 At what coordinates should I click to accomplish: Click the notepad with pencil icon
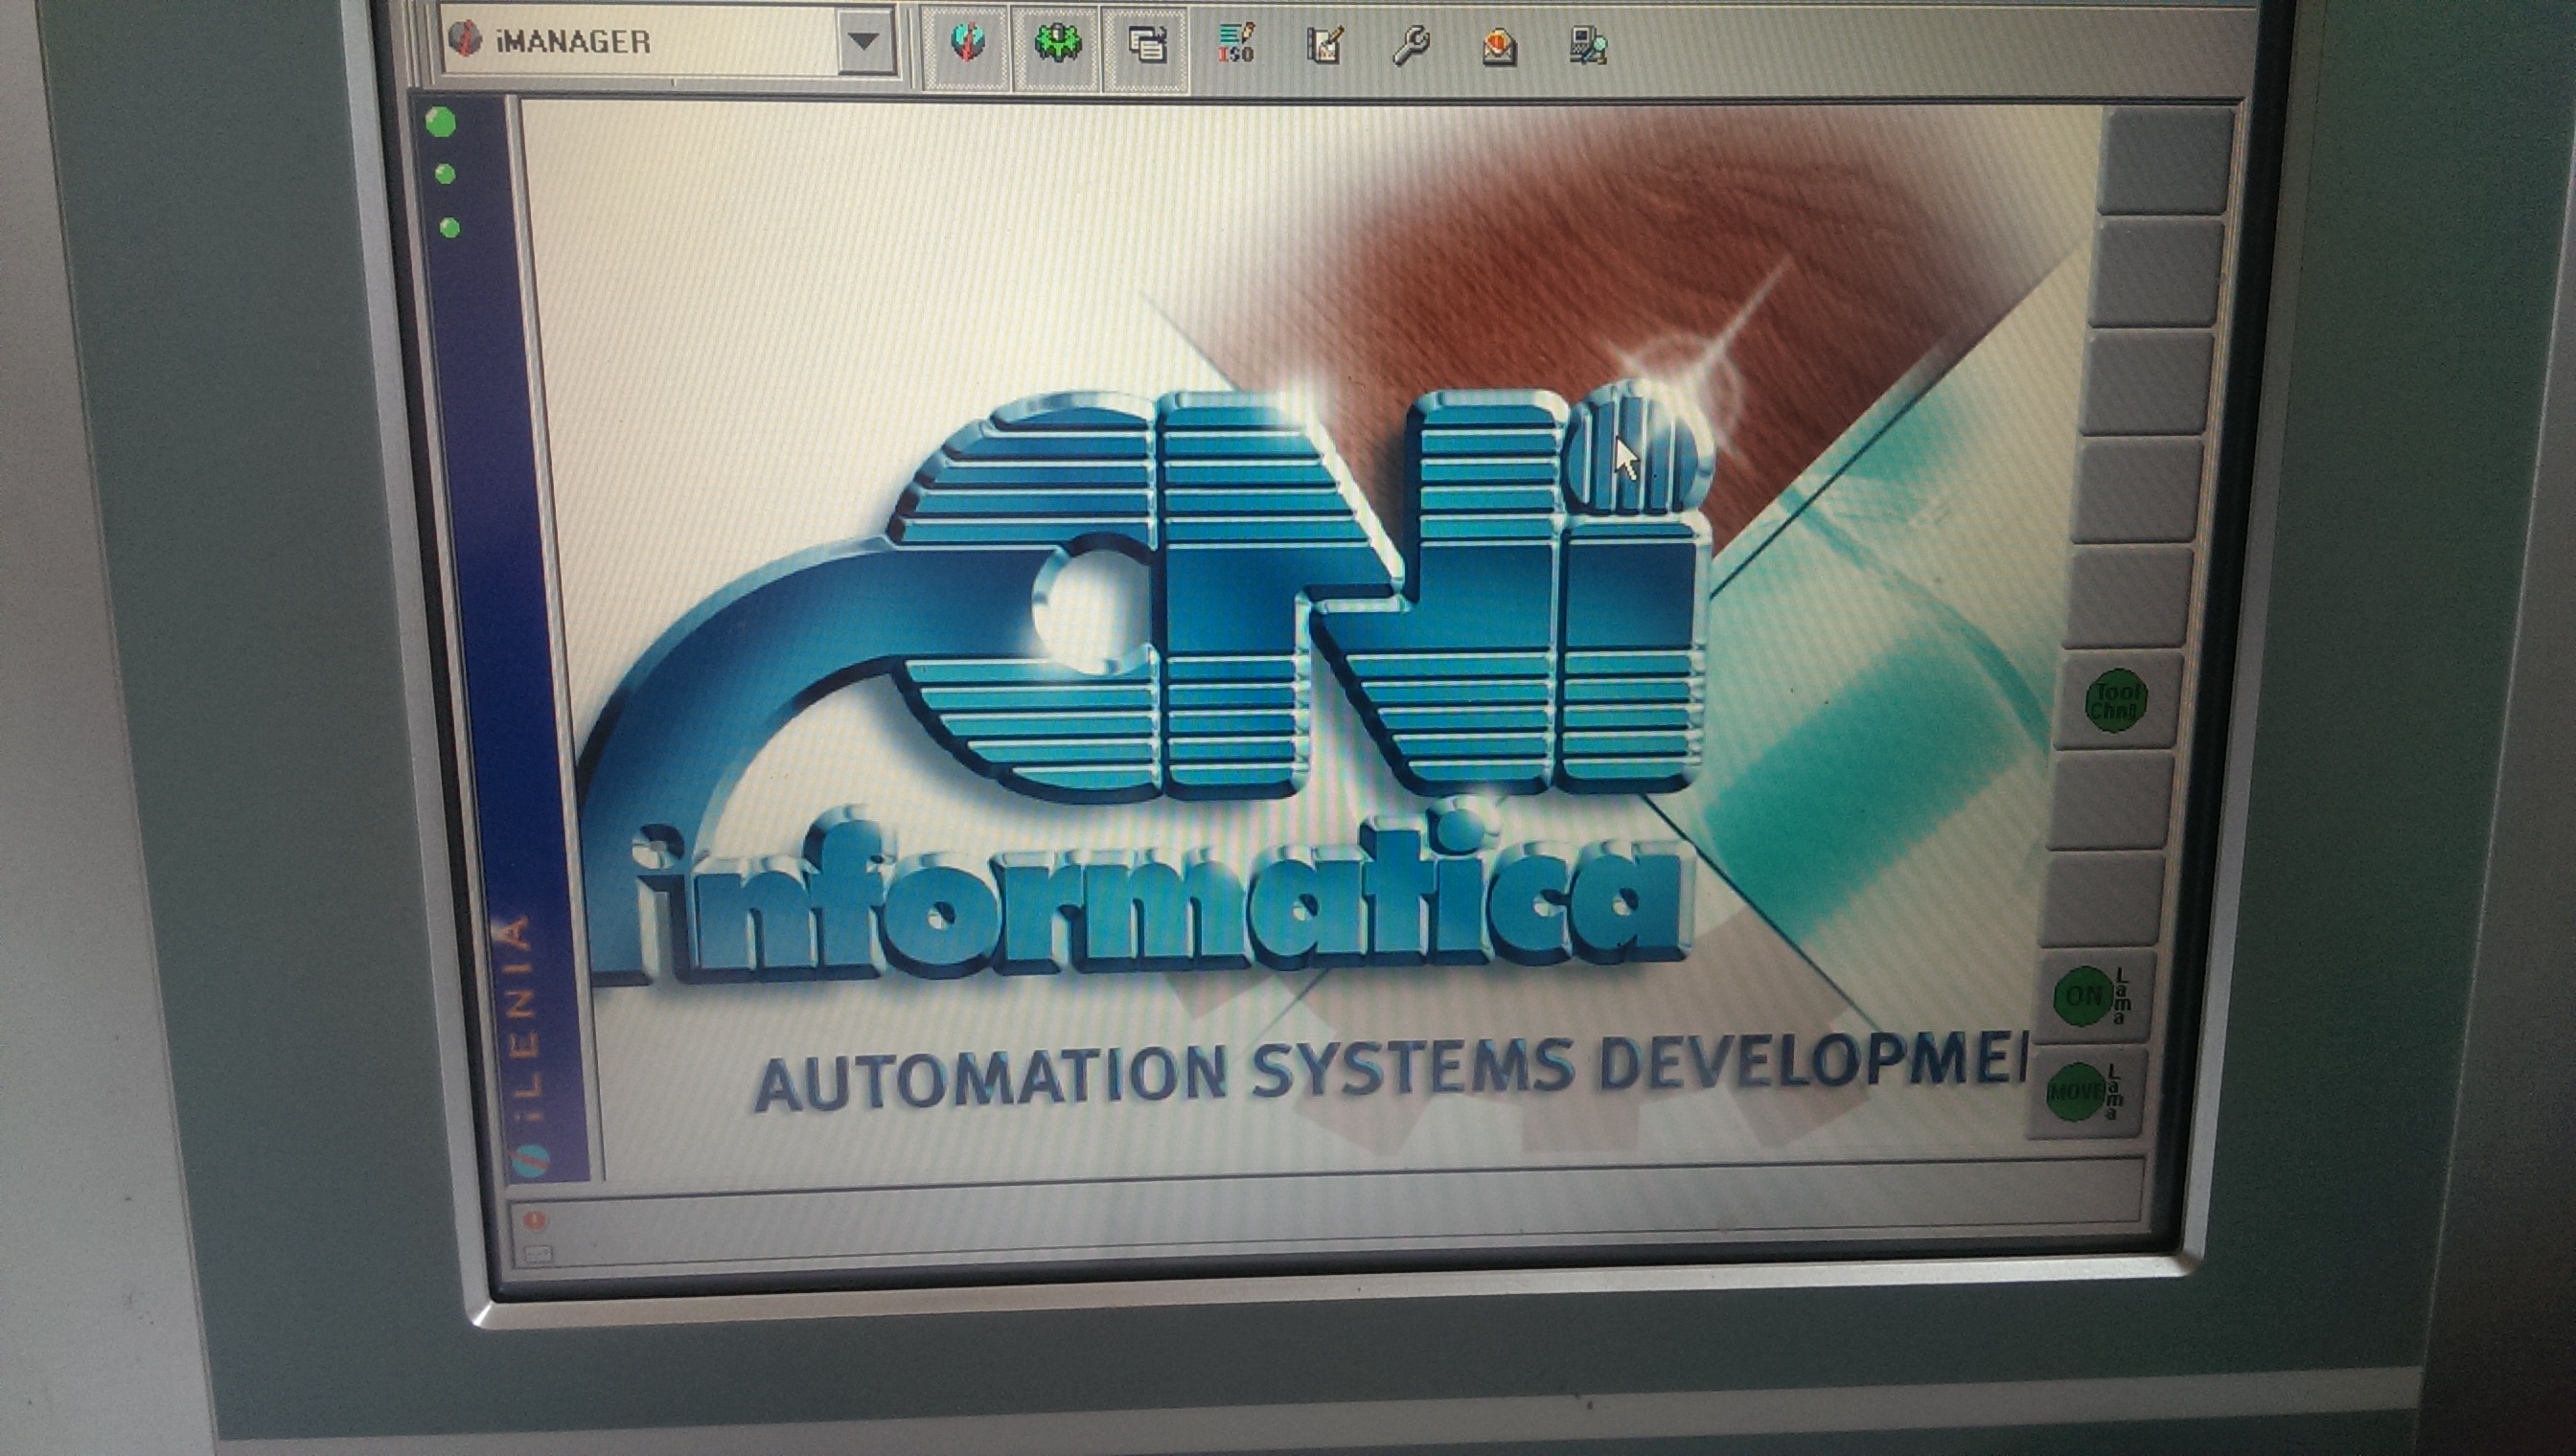click(x=1324, y=45)
